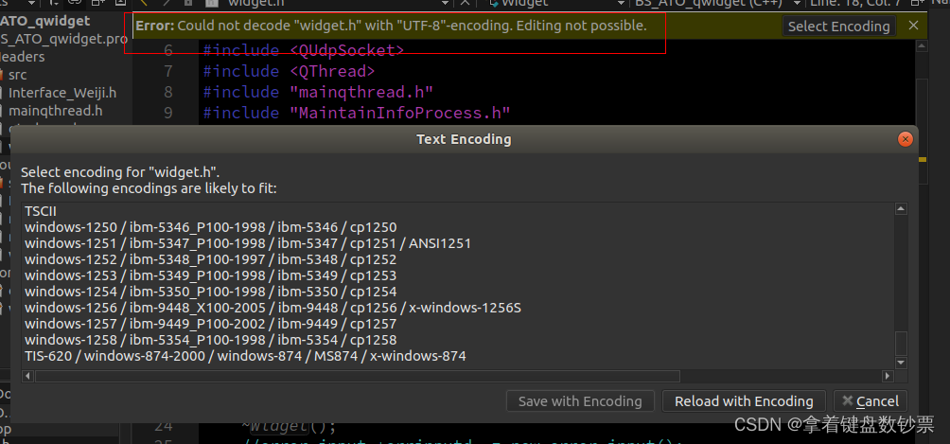The height and width of the screenshot is (444, 950).
Task: Click the encoding list scroll-down arrow
Action: (x=901, y=363)
